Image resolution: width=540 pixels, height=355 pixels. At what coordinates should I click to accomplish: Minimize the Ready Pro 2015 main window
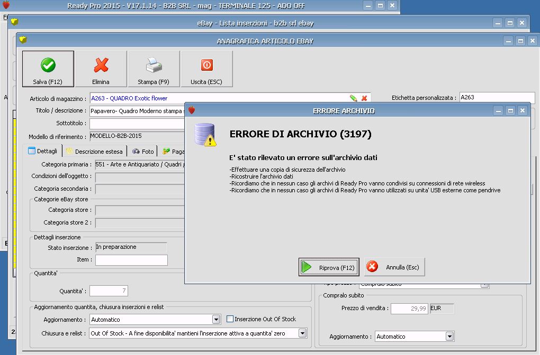(x=368, y=5)
